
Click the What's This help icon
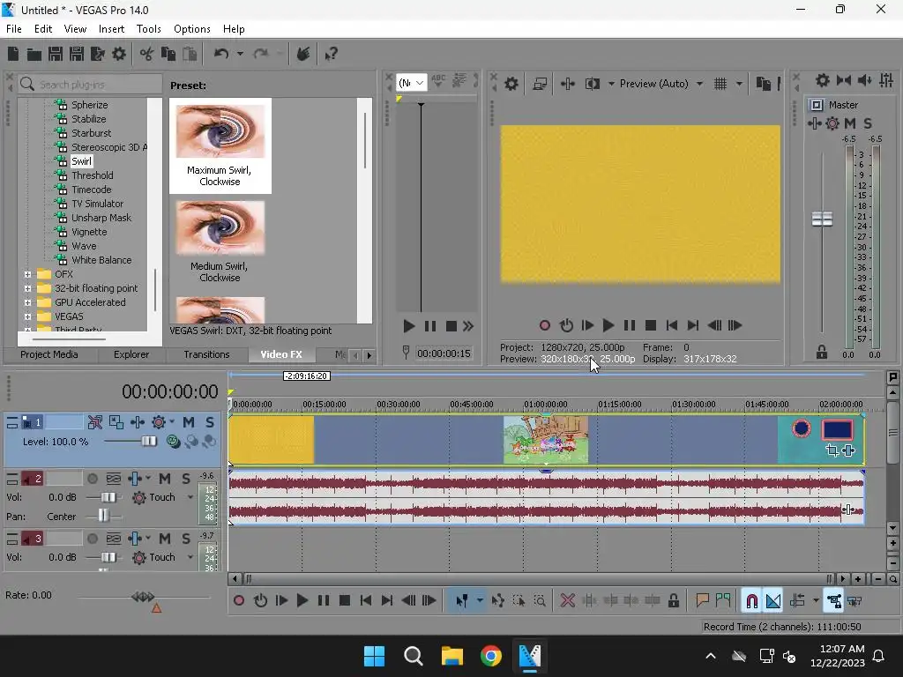(332, 54)
